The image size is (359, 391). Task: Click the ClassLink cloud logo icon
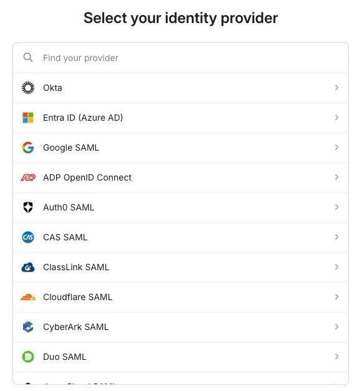(28, 267)
